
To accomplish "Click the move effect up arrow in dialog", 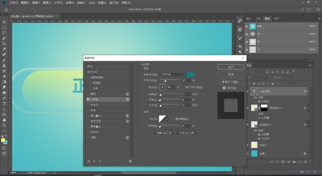I will (94, 161).
